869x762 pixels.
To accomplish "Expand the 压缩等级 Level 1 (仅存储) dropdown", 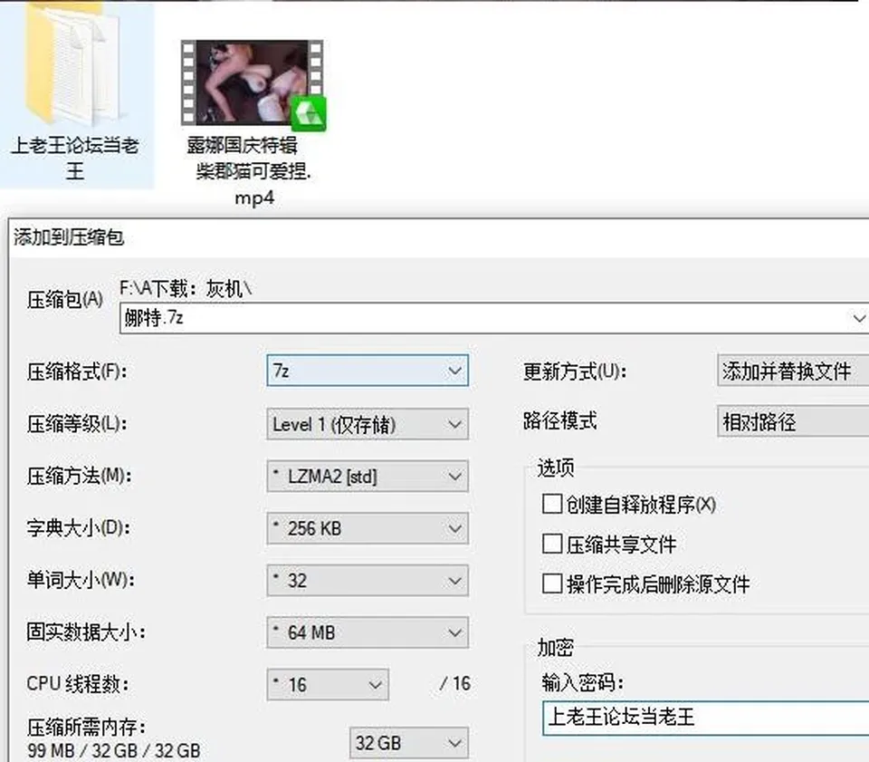I will (368, 424).
